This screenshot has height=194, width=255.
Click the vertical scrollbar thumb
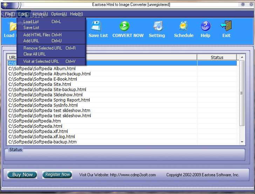point(242,93)
